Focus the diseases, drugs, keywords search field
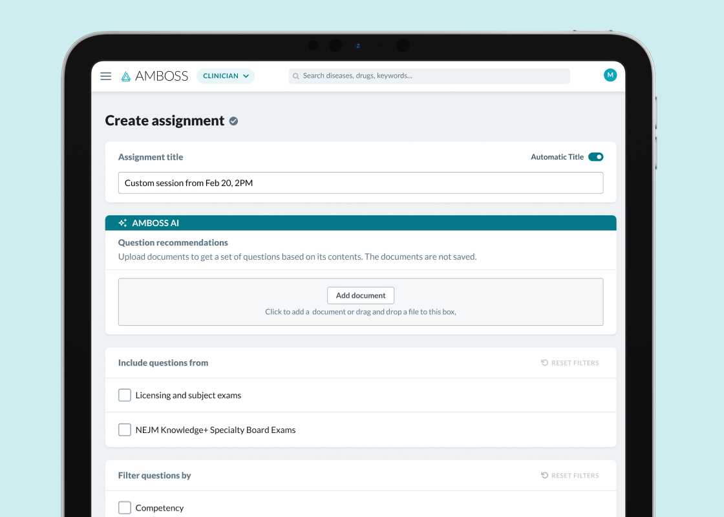The height and width of the screenshot is (517, 724). click(429, 76)
